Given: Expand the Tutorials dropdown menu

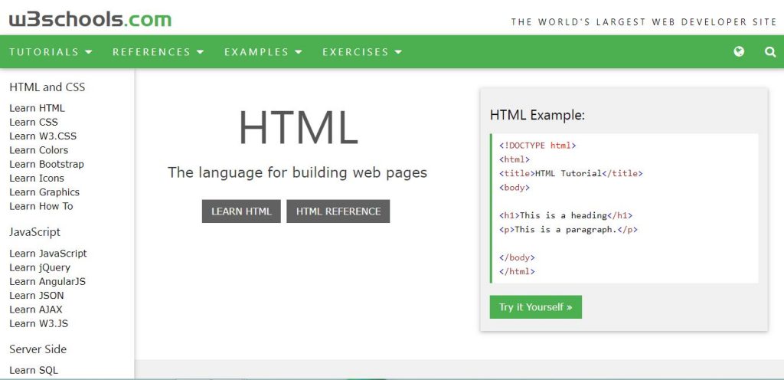Looking at the screenshot, I should (x=51, y=52).
